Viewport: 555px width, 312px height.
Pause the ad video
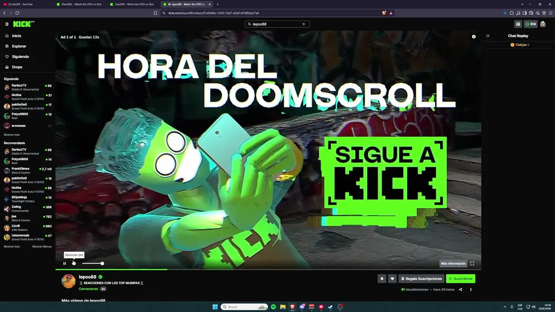tap(65, 263)
